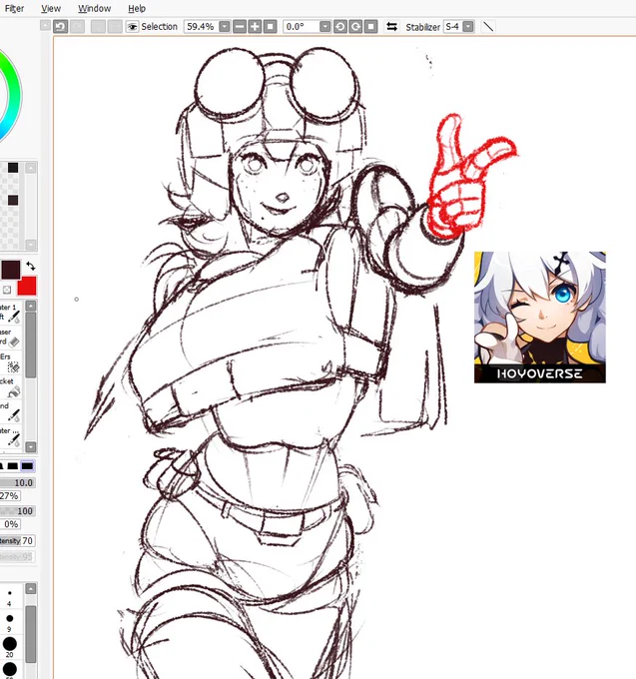Image resolution: width=636 pixels, height=679 pixels.
Task: Select the Eraser hard tool
Action: [11, 337]
